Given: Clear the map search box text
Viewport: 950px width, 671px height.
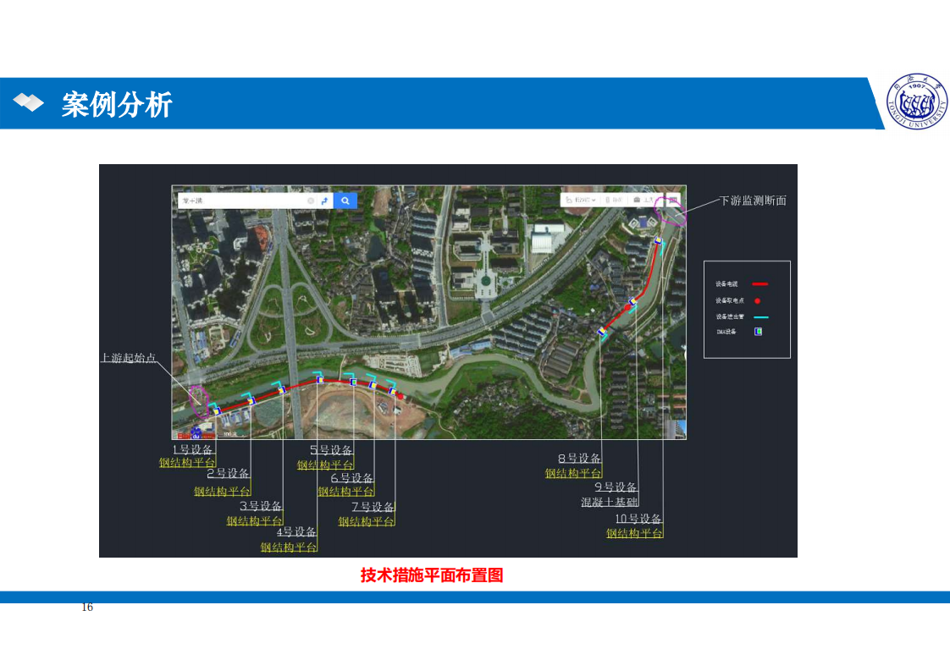Looking at the screenshot, I should 311,201.
